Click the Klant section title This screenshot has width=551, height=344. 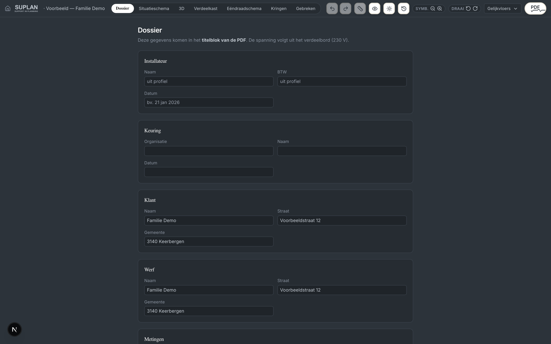pyautogui.click(x=150, y=200)
